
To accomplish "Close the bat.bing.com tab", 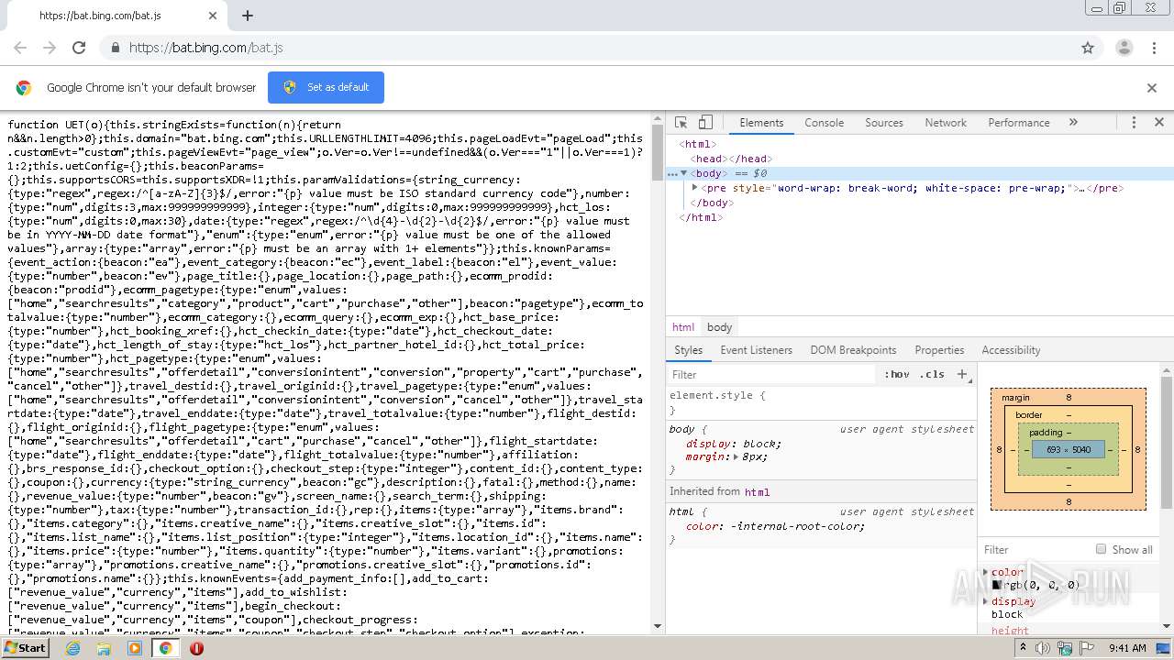I will tap(213, 16).
